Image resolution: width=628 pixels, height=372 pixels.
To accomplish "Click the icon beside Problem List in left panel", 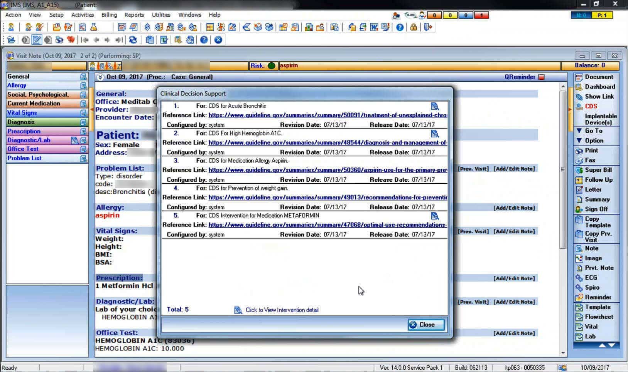I will tap(83, 158).
